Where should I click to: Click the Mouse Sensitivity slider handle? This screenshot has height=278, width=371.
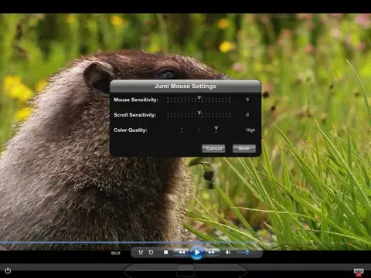pyautogui.click(x=199, y=98)
